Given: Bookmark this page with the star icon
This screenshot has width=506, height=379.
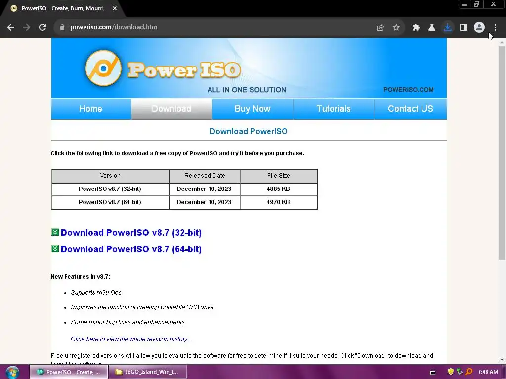Looking at the screenshot, I should 396,28.
